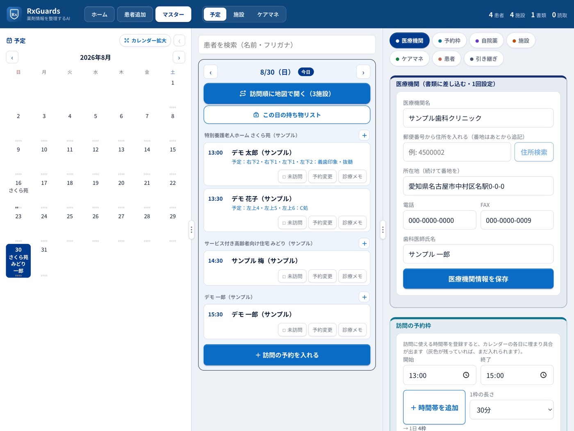Viewport: 574px width, 431px height.
Task: Open the end time clock picker
Action: pos(543,375)
